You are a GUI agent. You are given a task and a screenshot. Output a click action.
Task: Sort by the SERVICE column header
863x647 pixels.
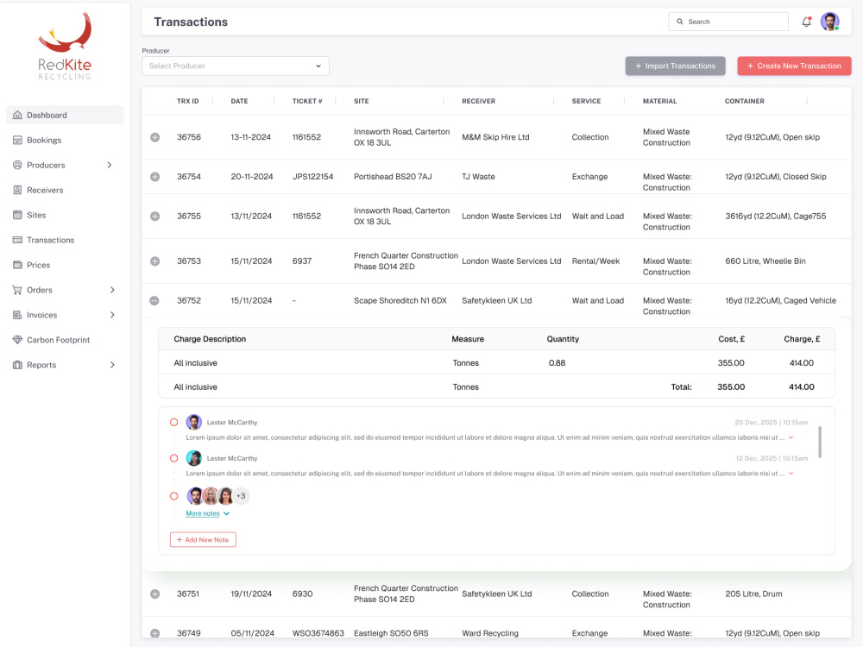[x=586, y=101]
